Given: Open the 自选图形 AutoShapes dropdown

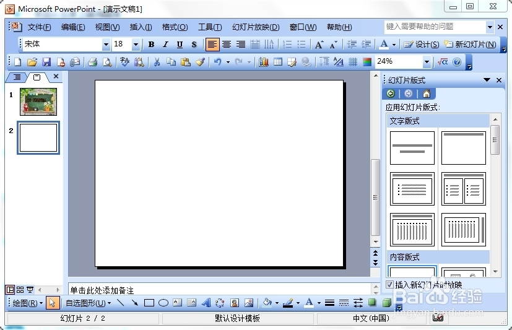Looking at the screenshot, I should coord(88,303).
